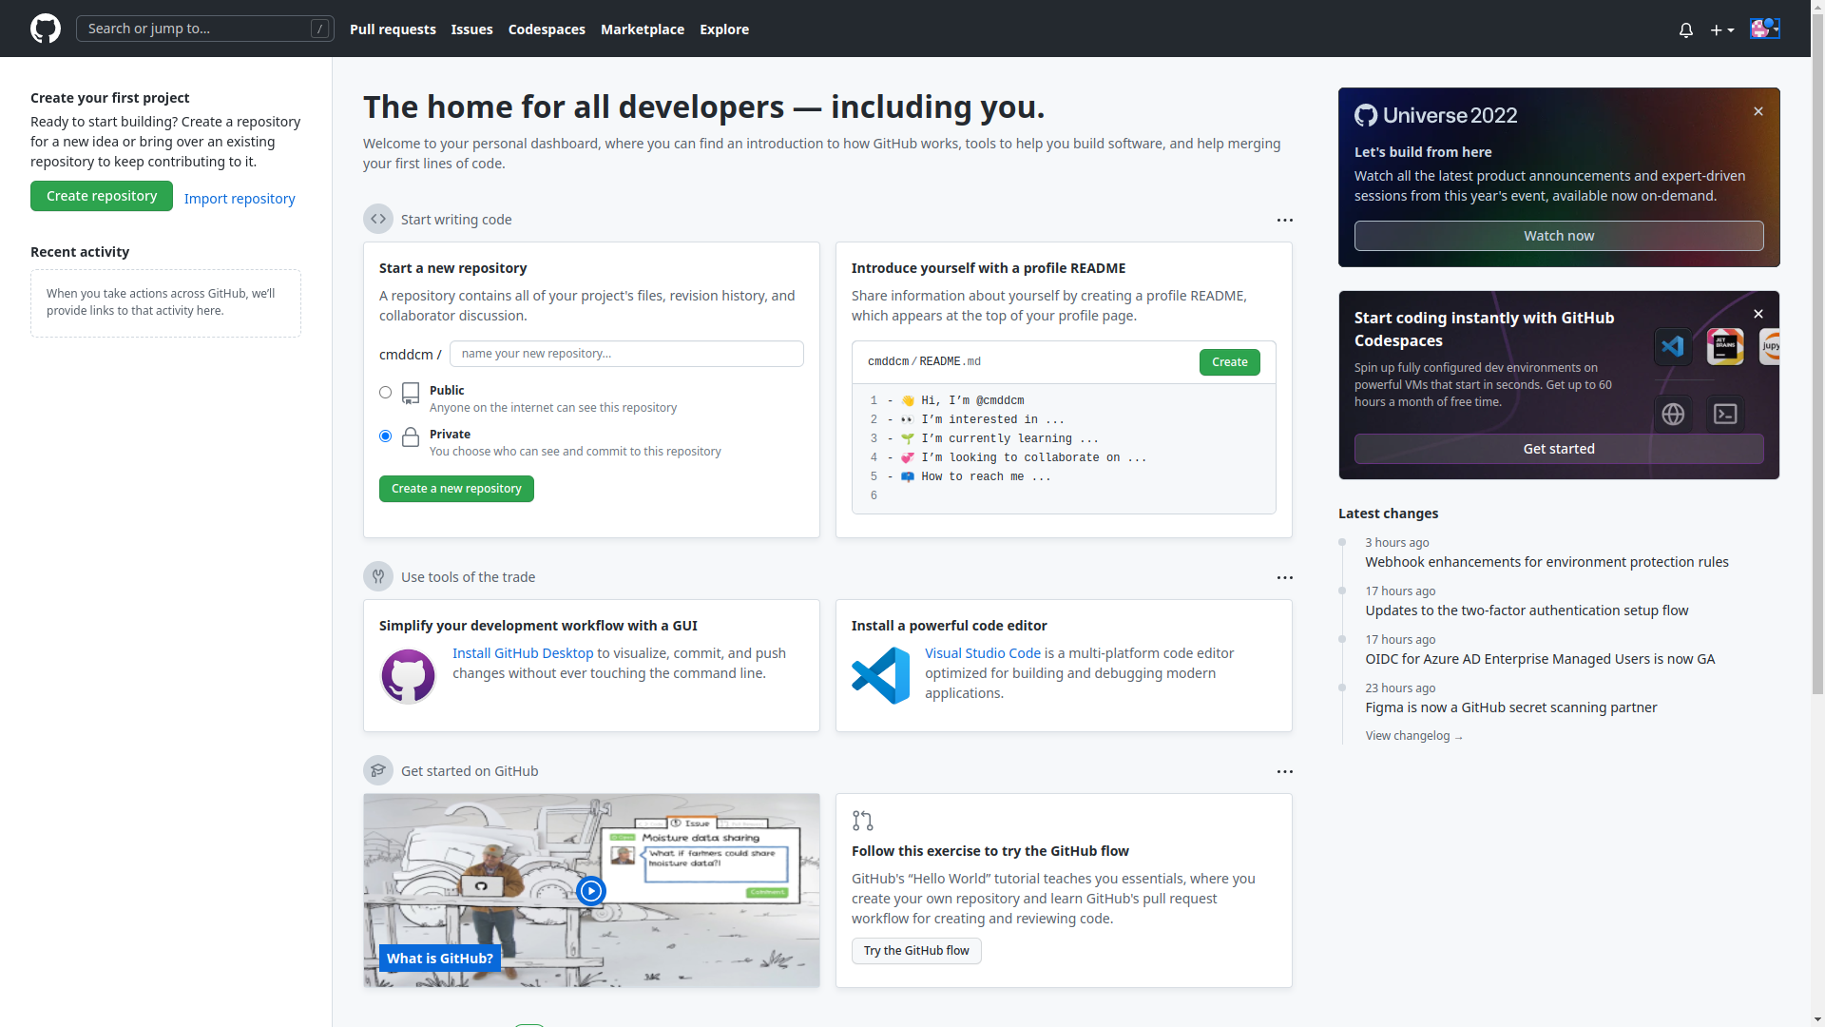This screenshot has width=1825, height=1027.
Task: Open the GitHub Octocat home logo
Action: point(46,29)
